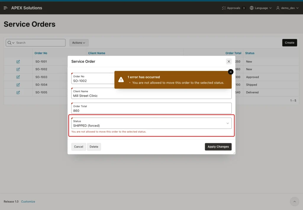The height and width of the screenshot is (210, 303).
Task: Select the SO-1005 order number cell
Action: pos(41,92)
